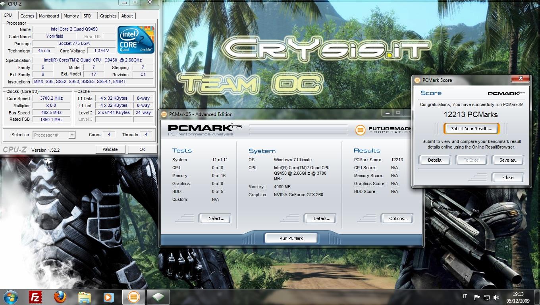
Task: Click the Intel Core 2 Quad logo in CPU-Z
Action: coord(136,40)
